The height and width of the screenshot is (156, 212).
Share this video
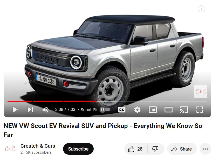[x=182, y=149]
